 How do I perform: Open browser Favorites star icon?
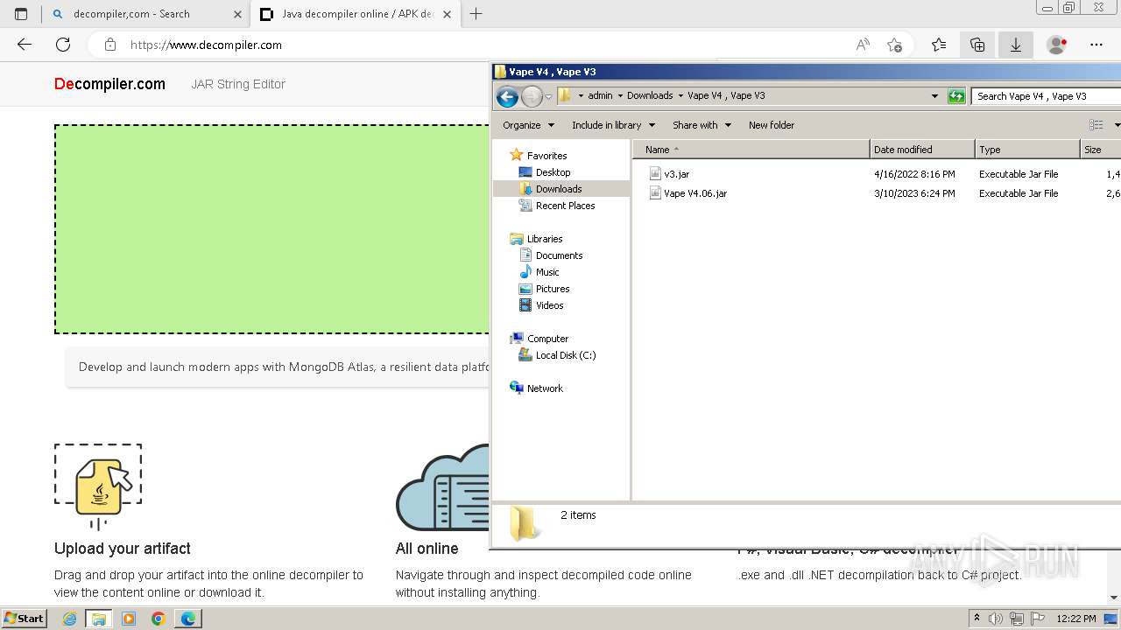click(939, 45)
